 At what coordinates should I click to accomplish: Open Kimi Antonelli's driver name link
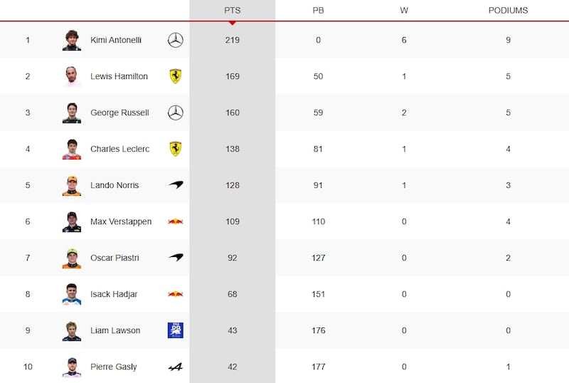[116, 40]
